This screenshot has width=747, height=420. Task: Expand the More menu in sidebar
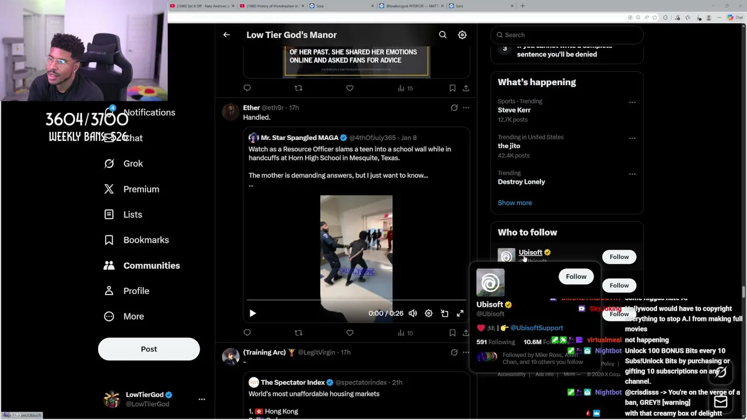(x=124, y=316)
